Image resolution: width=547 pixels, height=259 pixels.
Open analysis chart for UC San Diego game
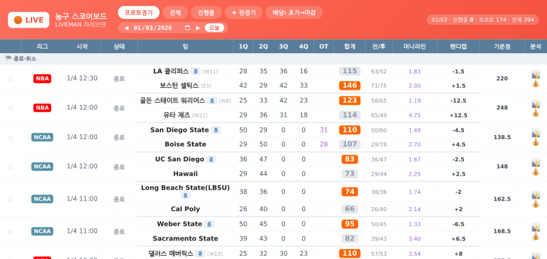coord(535,163)
